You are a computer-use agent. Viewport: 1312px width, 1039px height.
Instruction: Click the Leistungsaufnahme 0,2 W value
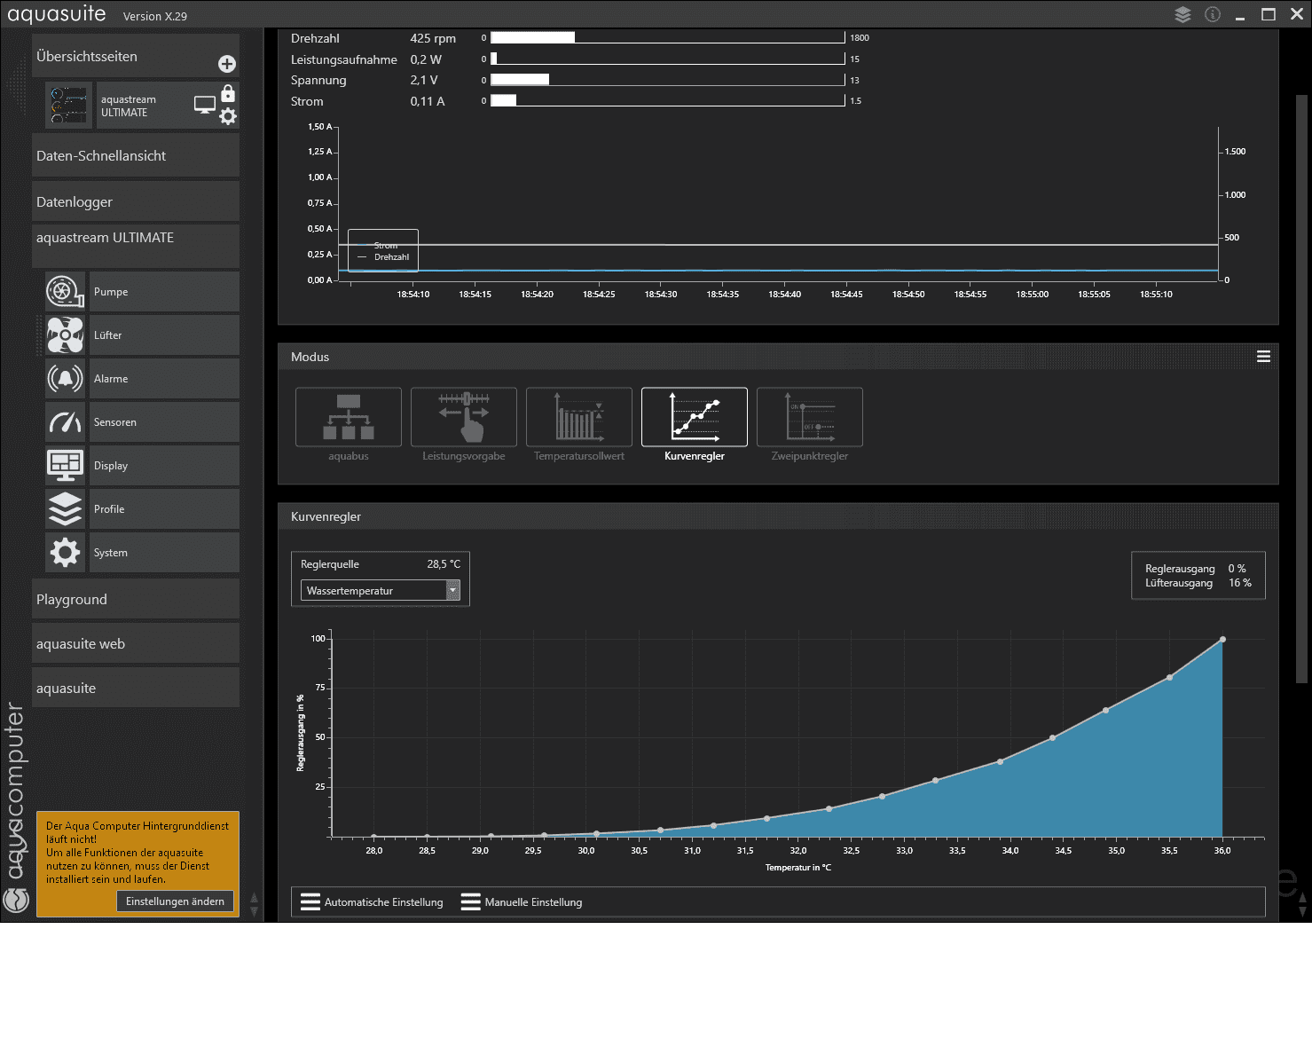pos(426,59)
